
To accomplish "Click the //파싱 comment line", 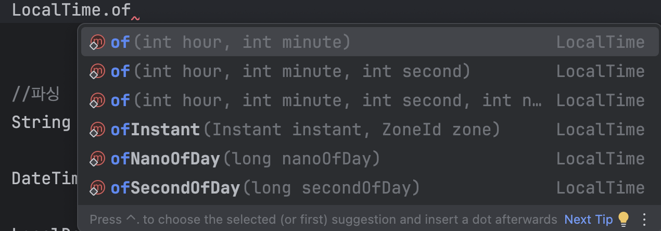I will 35,94.
